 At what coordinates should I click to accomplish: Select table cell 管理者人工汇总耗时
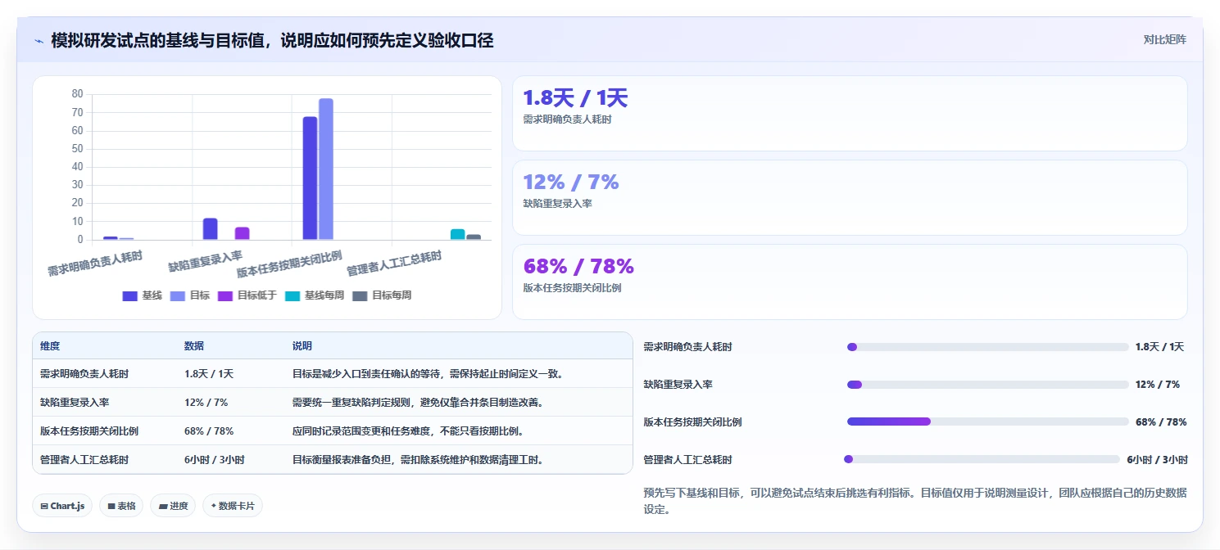[84, 459]
